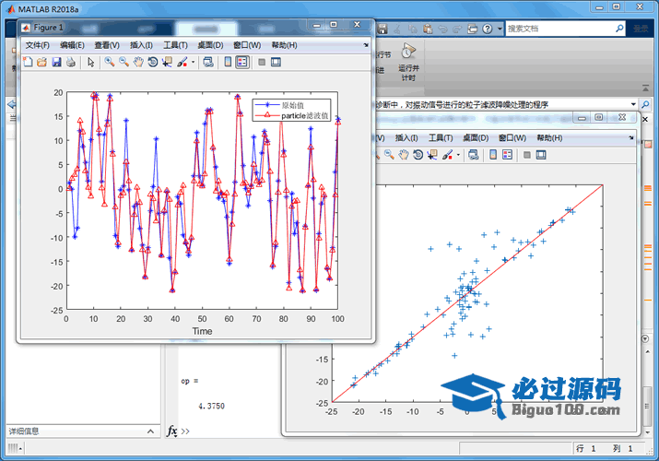
Task: Open the Brush tool color dropdown arrow
Action: (x=192, y=63)
